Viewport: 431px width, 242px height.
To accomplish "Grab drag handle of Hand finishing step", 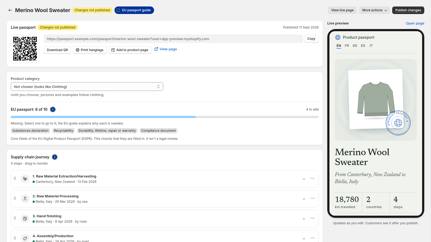I will [x=15, y=218].
